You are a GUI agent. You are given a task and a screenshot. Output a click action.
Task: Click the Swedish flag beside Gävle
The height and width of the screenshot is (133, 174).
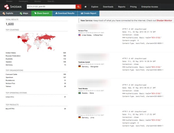click(80, 93)
